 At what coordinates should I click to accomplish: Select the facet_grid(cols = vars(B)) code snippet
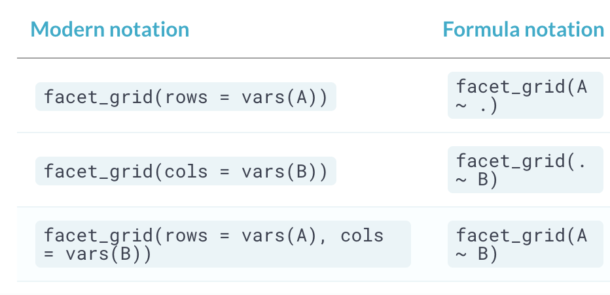point(185,171)
